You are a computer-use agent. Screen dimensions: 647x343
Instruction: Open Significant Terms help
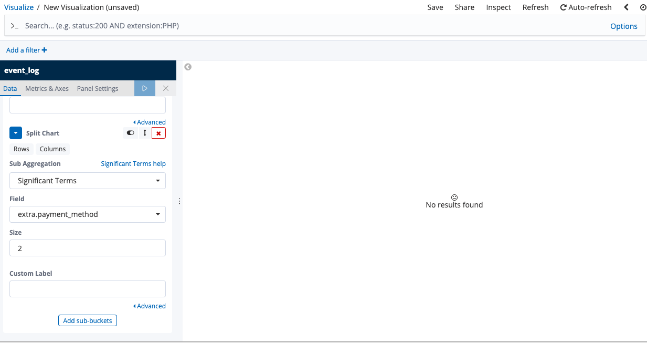133,163
